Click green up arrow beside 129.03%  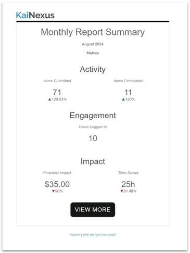pyautogui.click(x=49, y=99)
